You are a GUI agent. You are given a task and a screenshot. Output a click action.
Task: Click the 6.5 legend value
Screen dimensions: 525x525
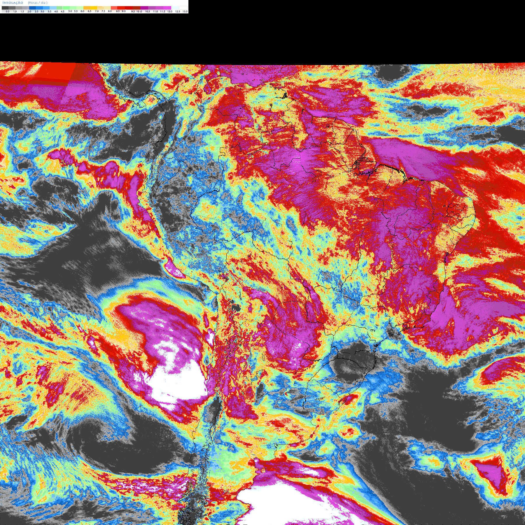tap(90, 11)
